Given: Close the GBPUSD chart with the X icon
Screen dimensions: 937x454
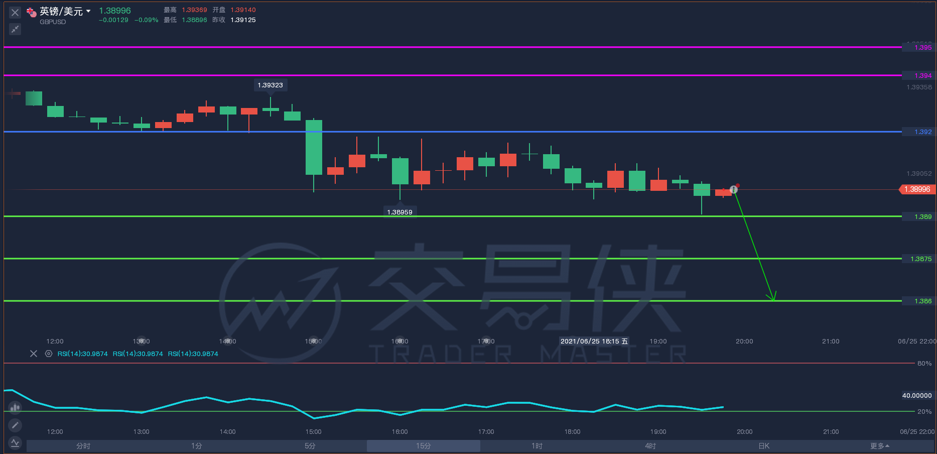Looking at the screenshot, I should tap(15, 13).
